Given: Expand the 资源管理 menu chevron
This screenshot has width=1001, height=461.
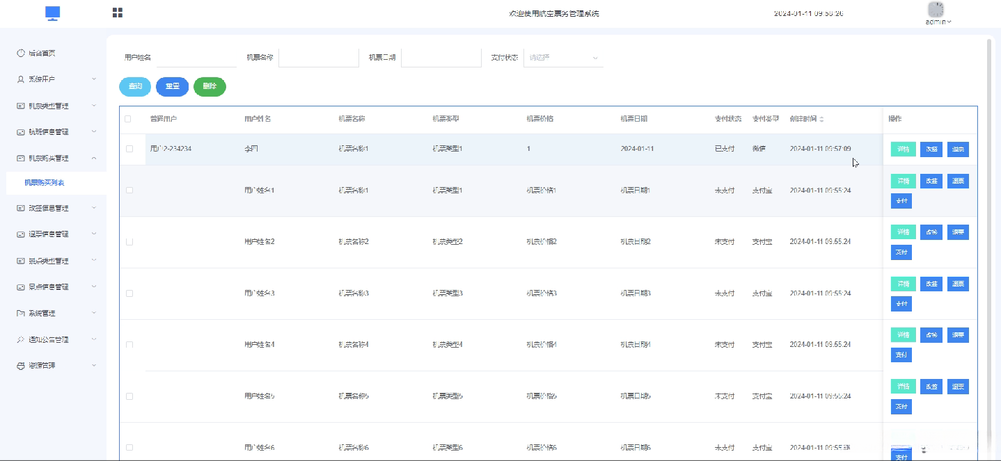Looking at the screenshot, I should click(94, 365).
